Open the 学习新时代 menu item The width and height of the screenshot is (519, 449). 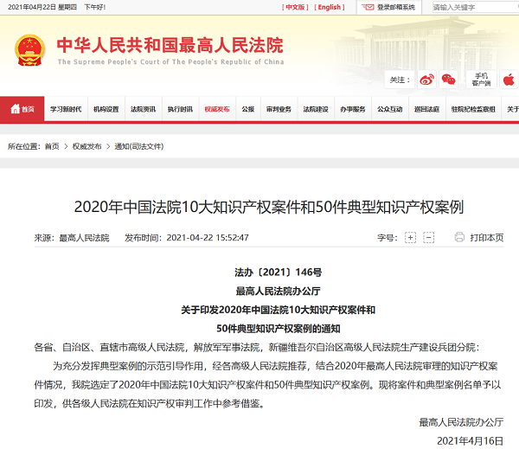click(66, 109)
